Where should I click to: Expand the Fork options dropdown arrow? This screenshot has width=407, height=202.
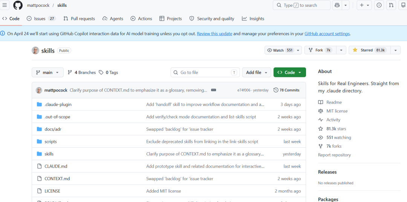tap(341, 50)
